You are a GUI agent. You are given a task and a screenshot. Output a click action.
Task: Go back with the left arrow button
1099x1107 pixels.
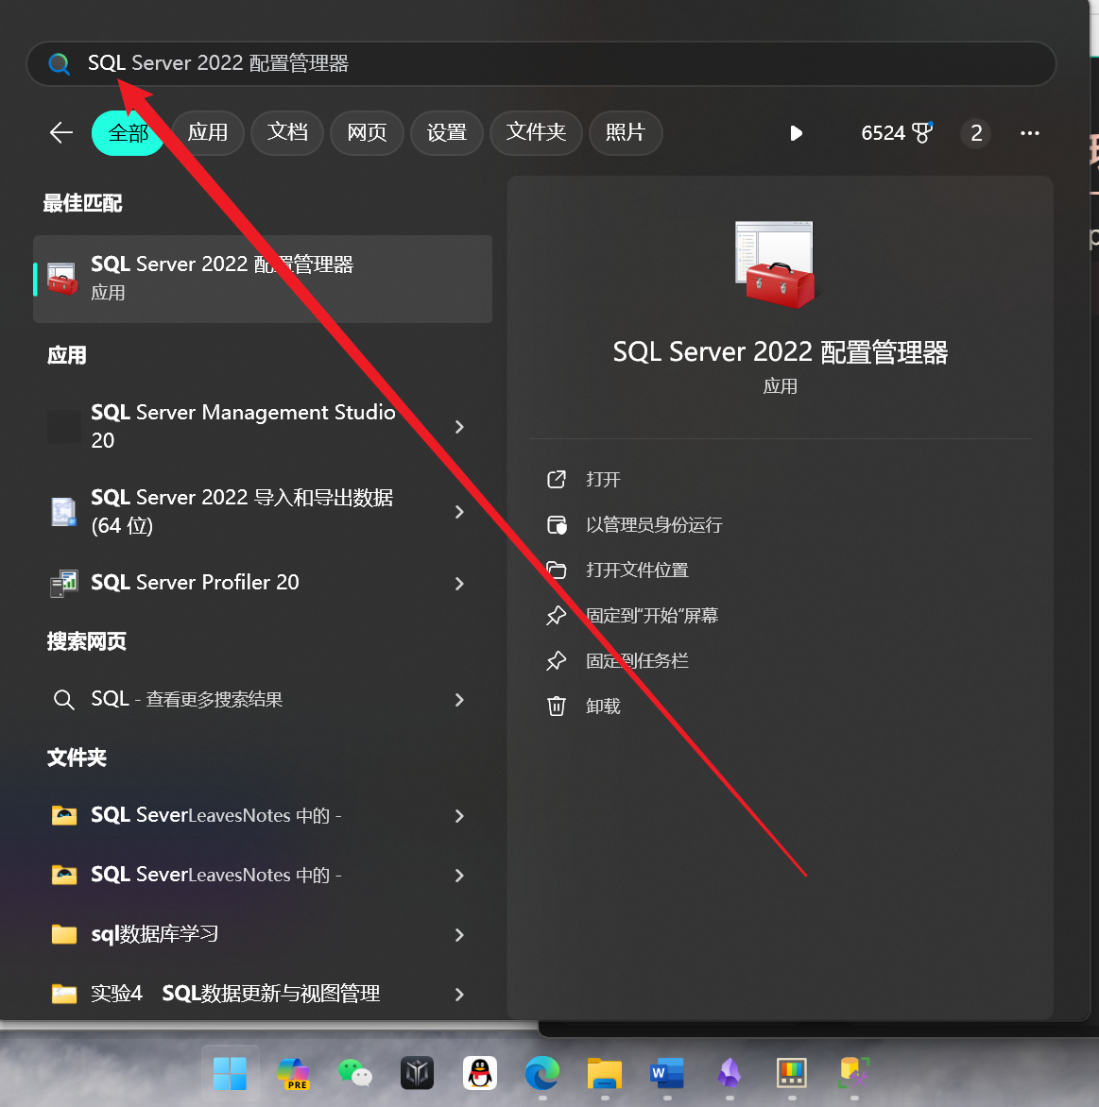coord(61,133)
